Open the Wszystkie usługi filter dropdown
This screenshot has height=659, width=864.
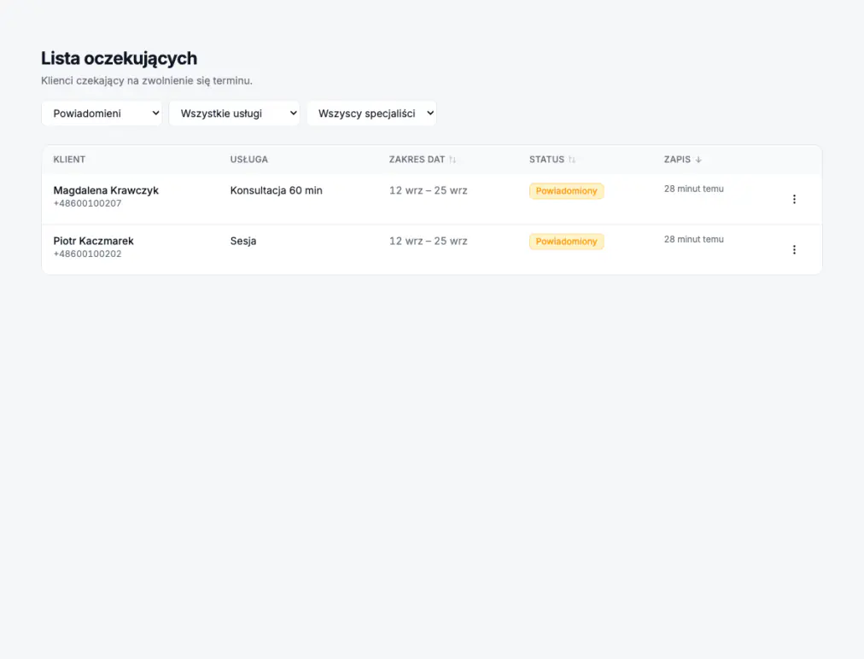tap(234, 114)
